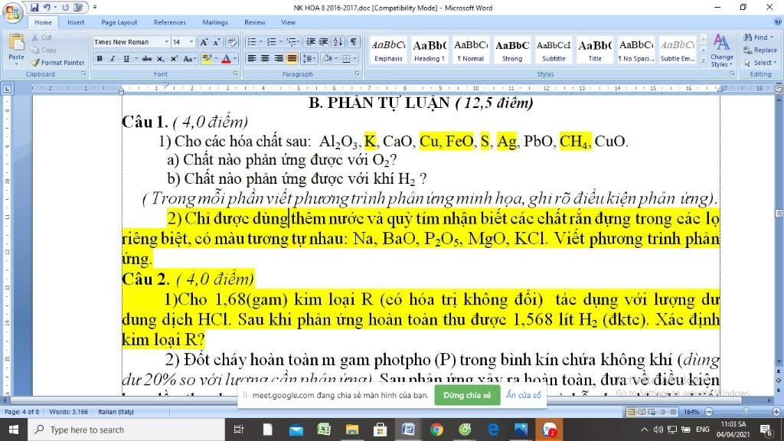Open the Line Spacing dropdown
The height and width of the screenshot is (441, 784).
(x=309, y=58)
